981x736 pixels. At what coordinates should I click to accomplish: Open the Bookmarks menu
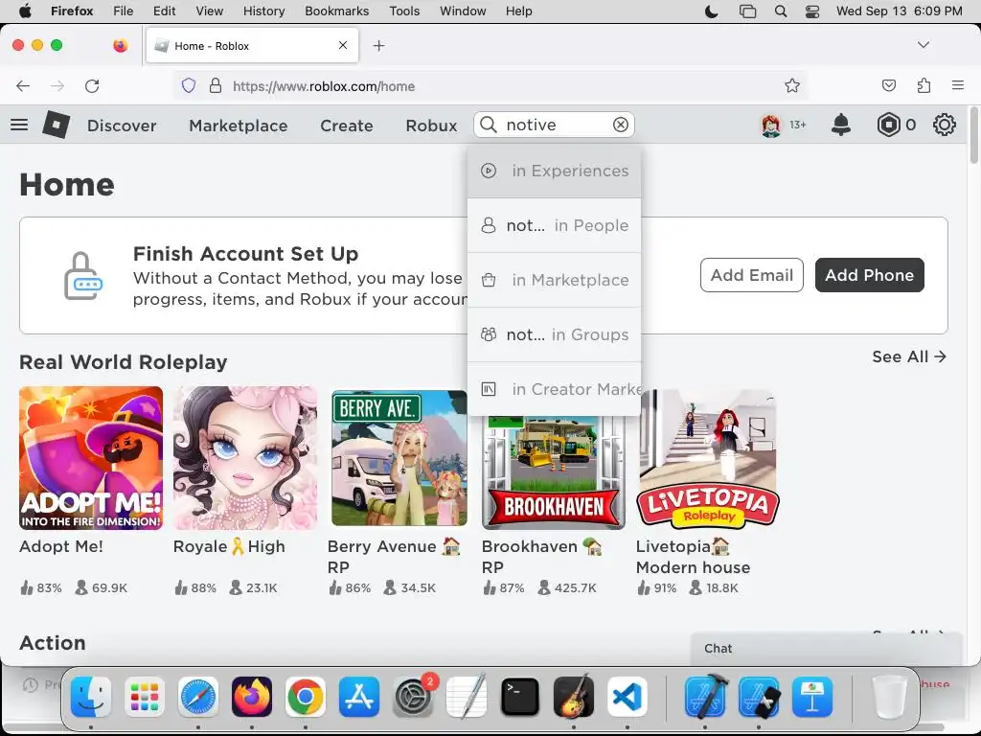click(336, 11)
